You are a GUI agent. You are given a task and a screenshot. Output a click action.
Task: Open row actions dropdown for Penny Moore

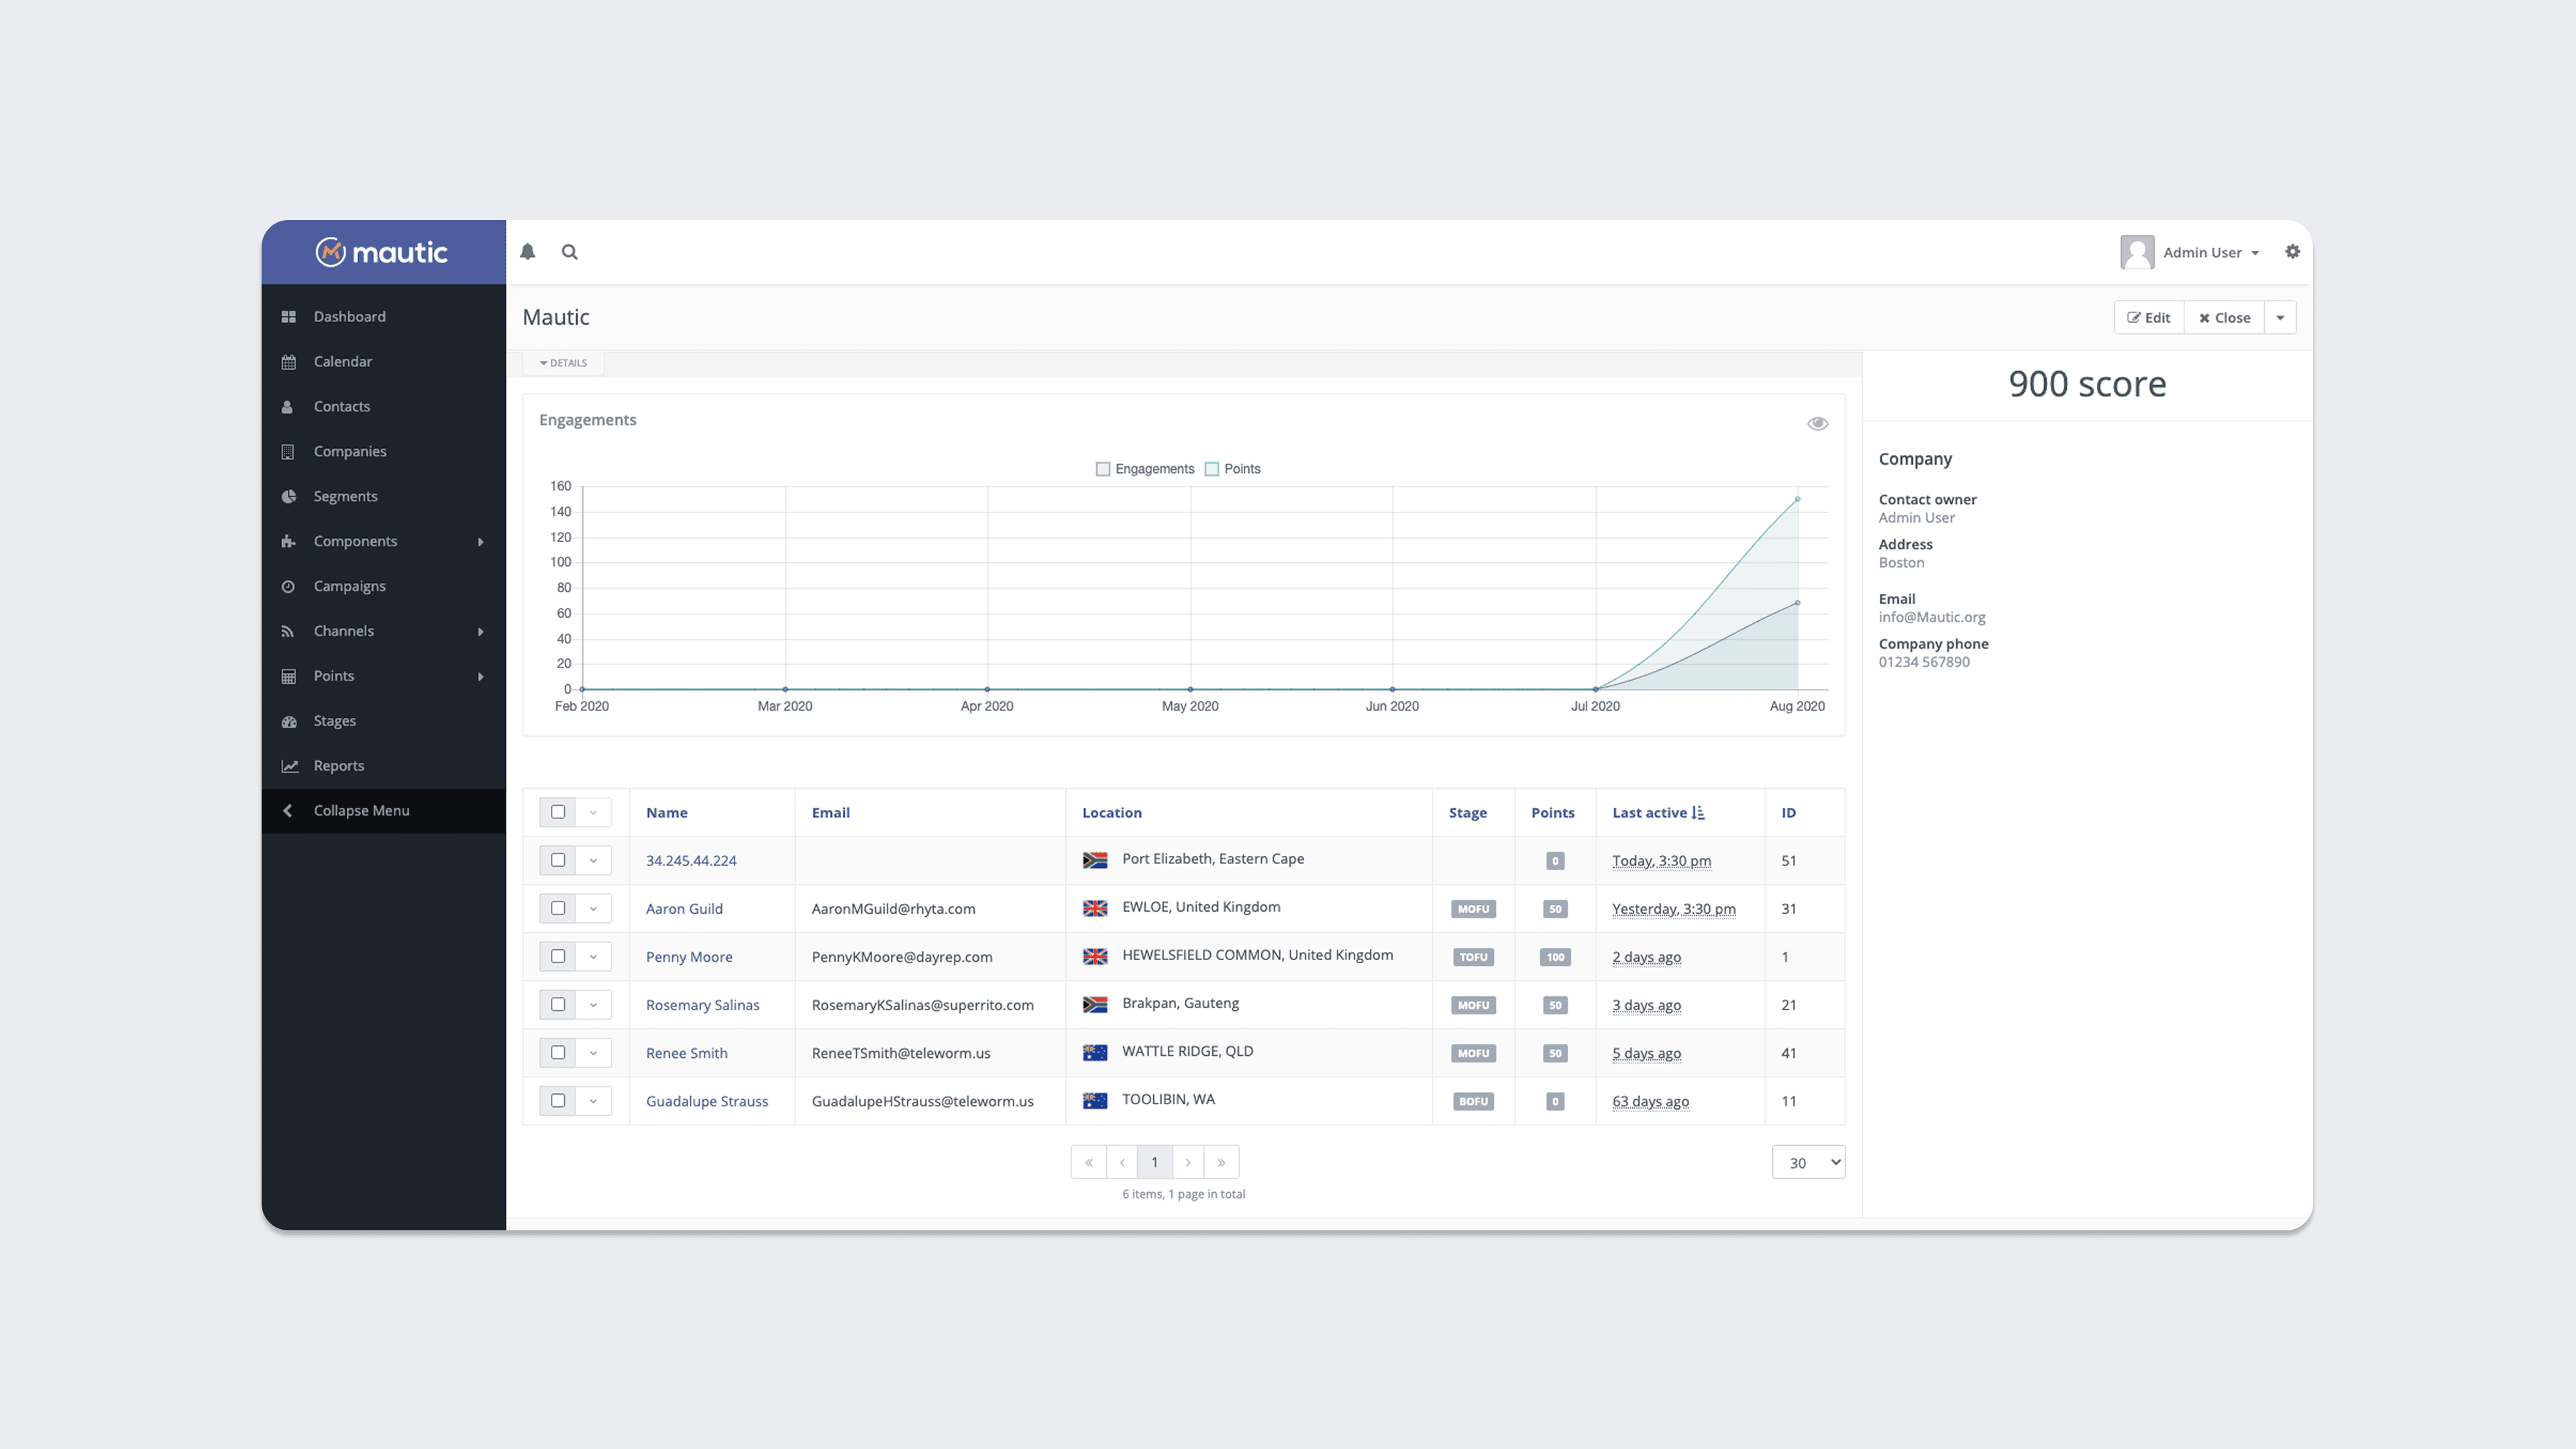click(x=593, y=956)
